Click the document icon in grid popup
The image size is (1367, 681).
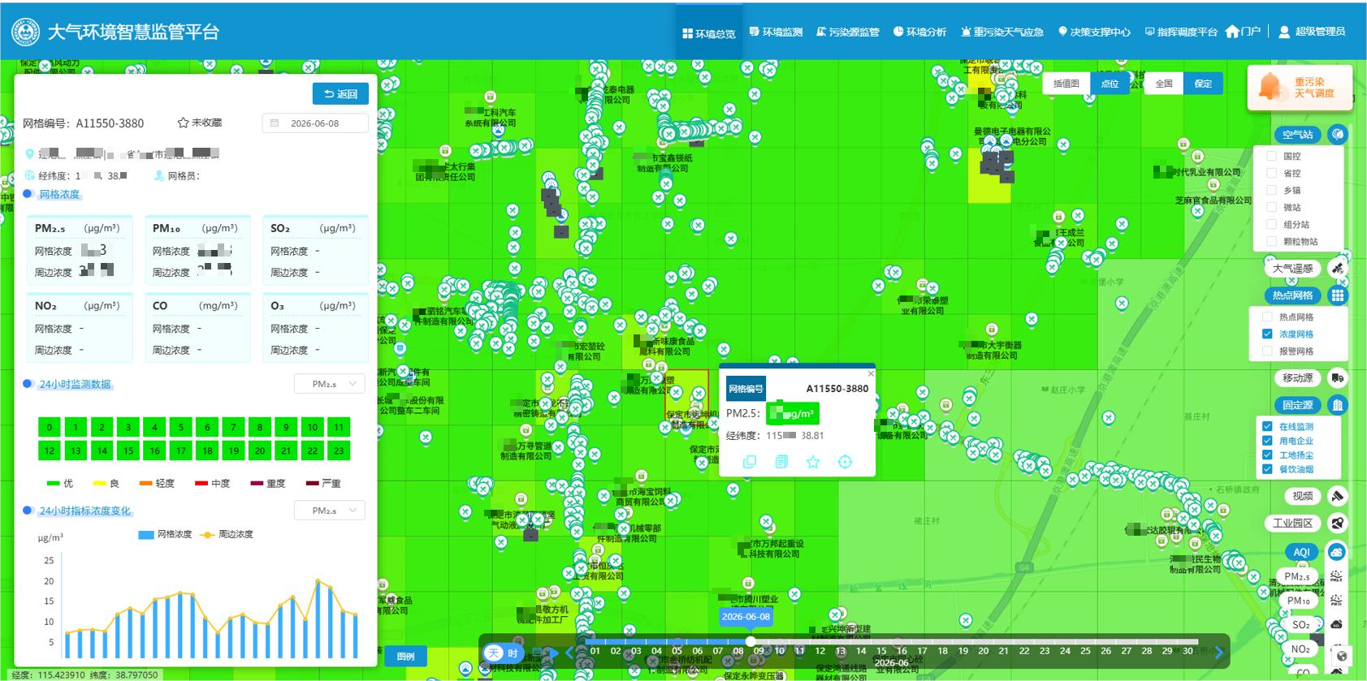pyautogui.click(x=781, y=462)
